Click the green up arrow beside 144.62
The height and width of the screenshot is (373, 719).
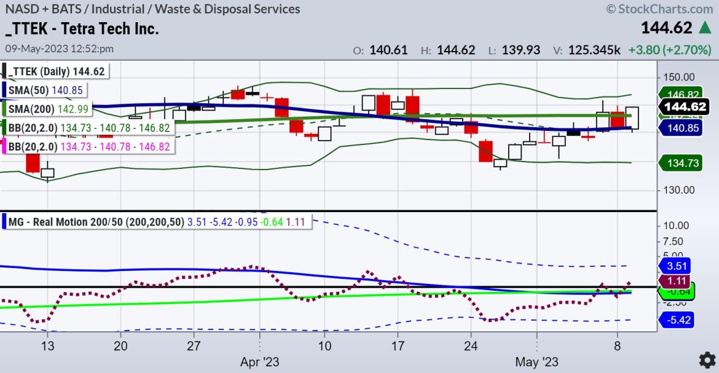(704, 28)
